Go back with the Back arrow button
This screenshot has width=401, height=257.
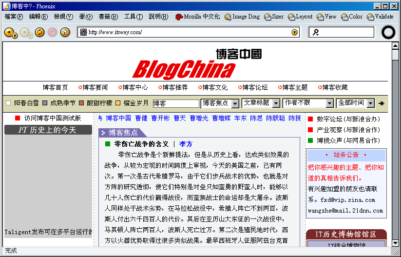9,32
